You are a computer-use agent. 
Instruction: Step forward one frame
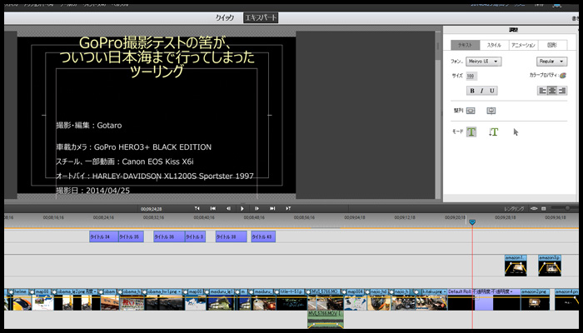[x=257, y=208]
